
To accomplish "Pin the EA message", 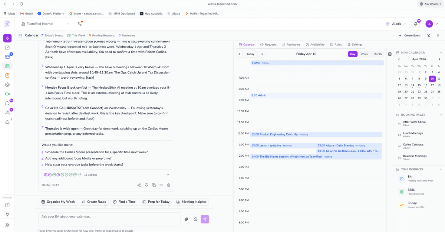I will (146, 185).
